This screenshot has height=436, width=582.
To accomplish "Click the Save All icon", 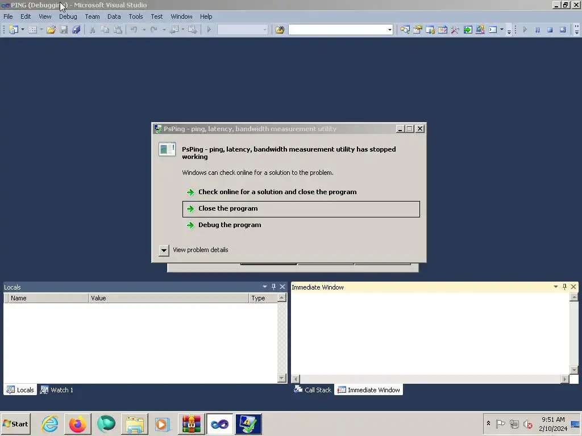I will [x=77, y=30].
